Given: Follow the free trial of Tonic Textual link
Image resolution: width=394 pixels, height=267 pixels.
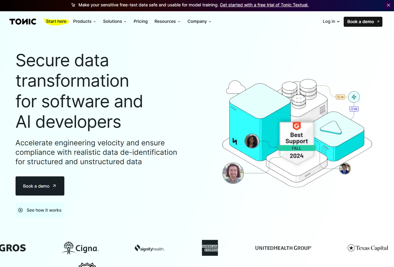Looking at the screenshot, I should click(x=264, y=5).
